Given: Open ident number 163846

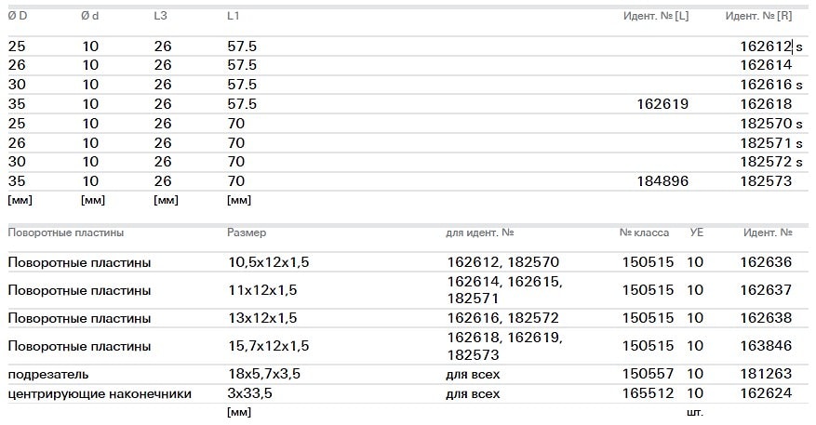Looking at the screenshot, I should click(766, 346).
